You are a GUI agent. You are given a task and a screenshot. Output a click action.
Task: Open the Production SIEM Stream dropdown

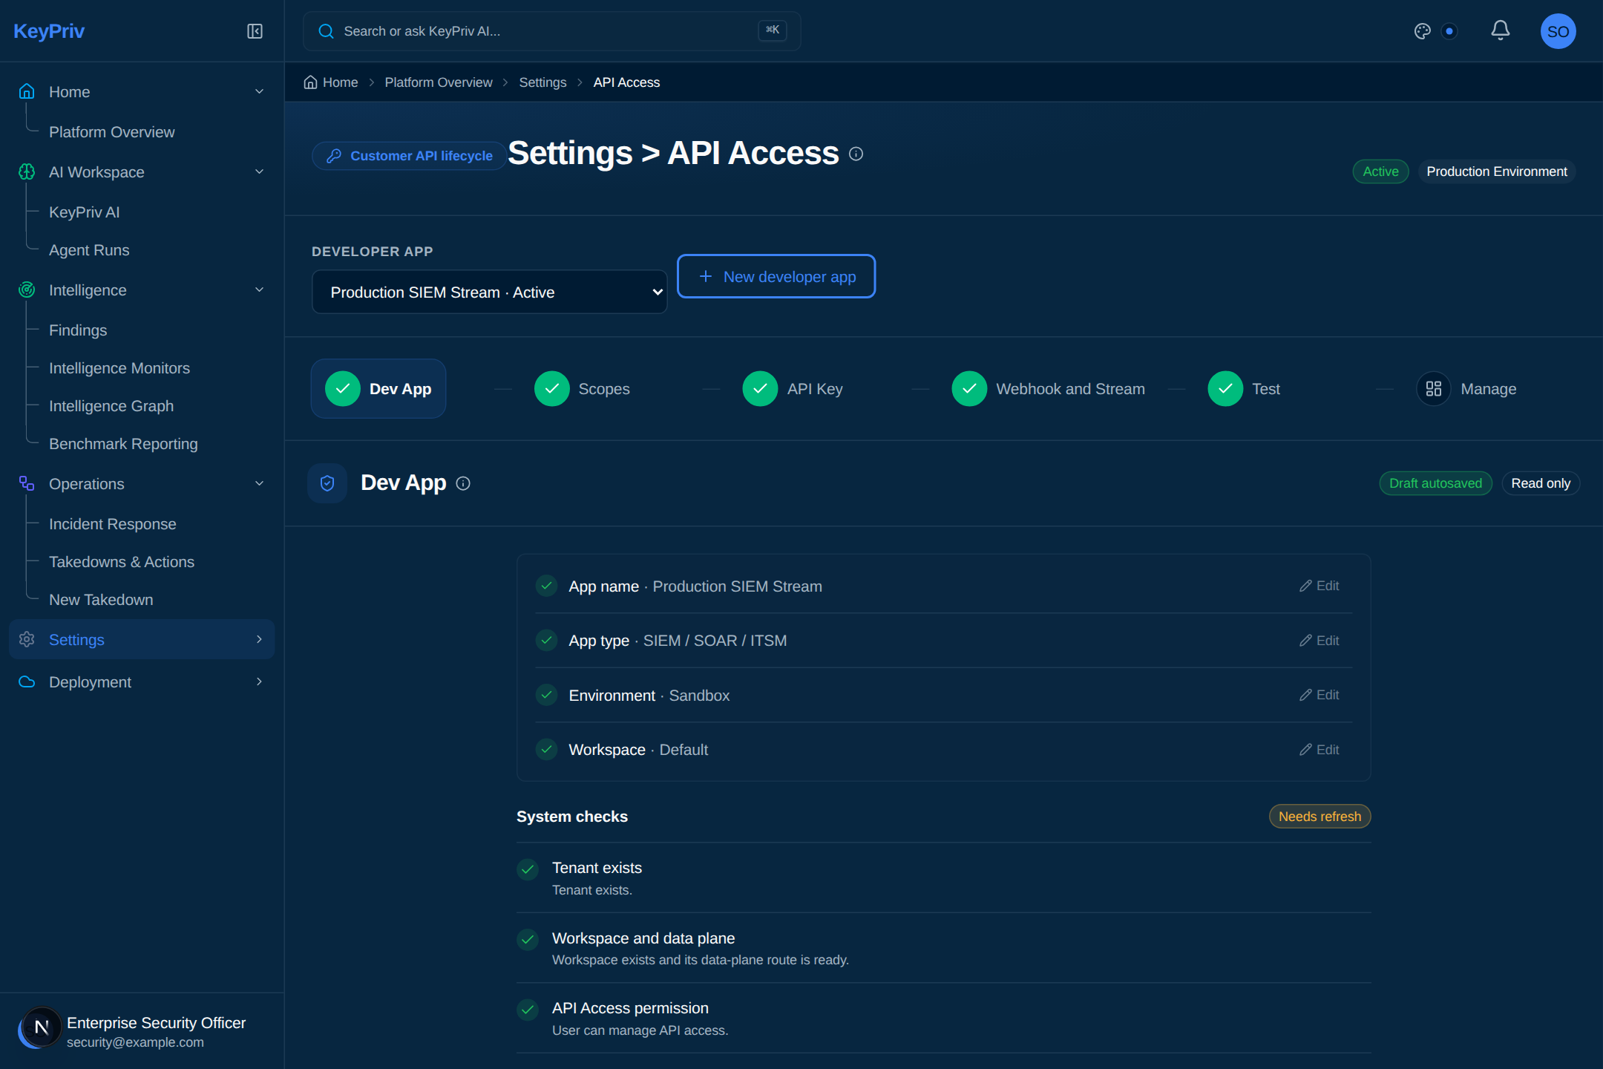489,292
